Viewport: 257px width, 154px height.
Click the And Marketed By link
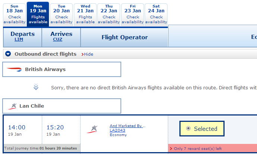click(x=128, y=126)
